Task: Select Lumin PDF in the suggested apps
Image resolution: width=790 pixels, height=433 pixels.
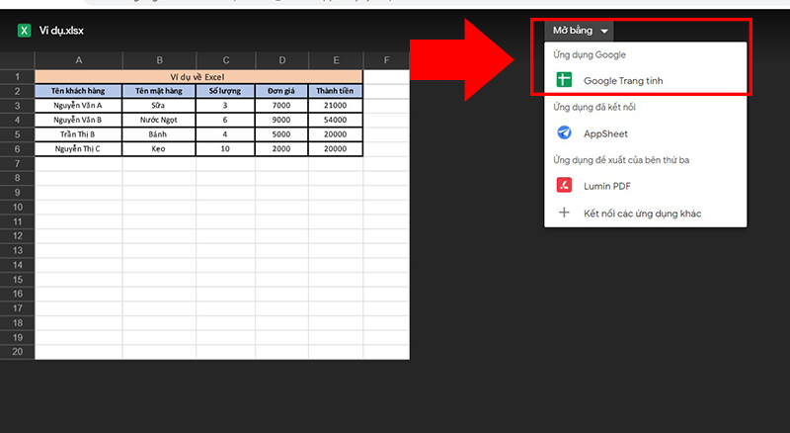Action: tap(646, 186)
